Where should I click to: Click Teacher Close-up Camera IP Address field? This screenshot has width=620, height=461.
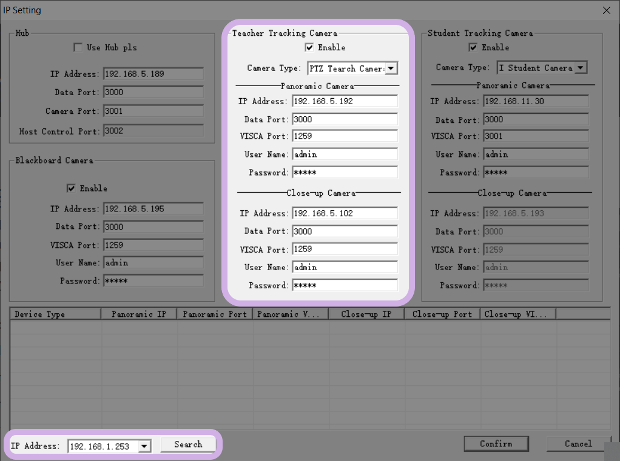(x=344, y=213)
